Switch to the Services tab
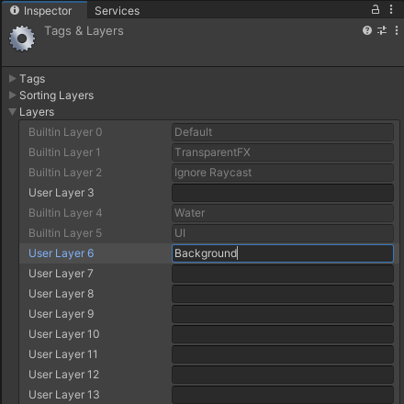Screen dimensions: 404x404 click(x=117, y=11)
